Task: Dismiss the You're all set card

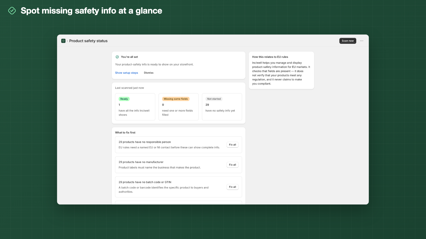Action: (x=149, y=73)
